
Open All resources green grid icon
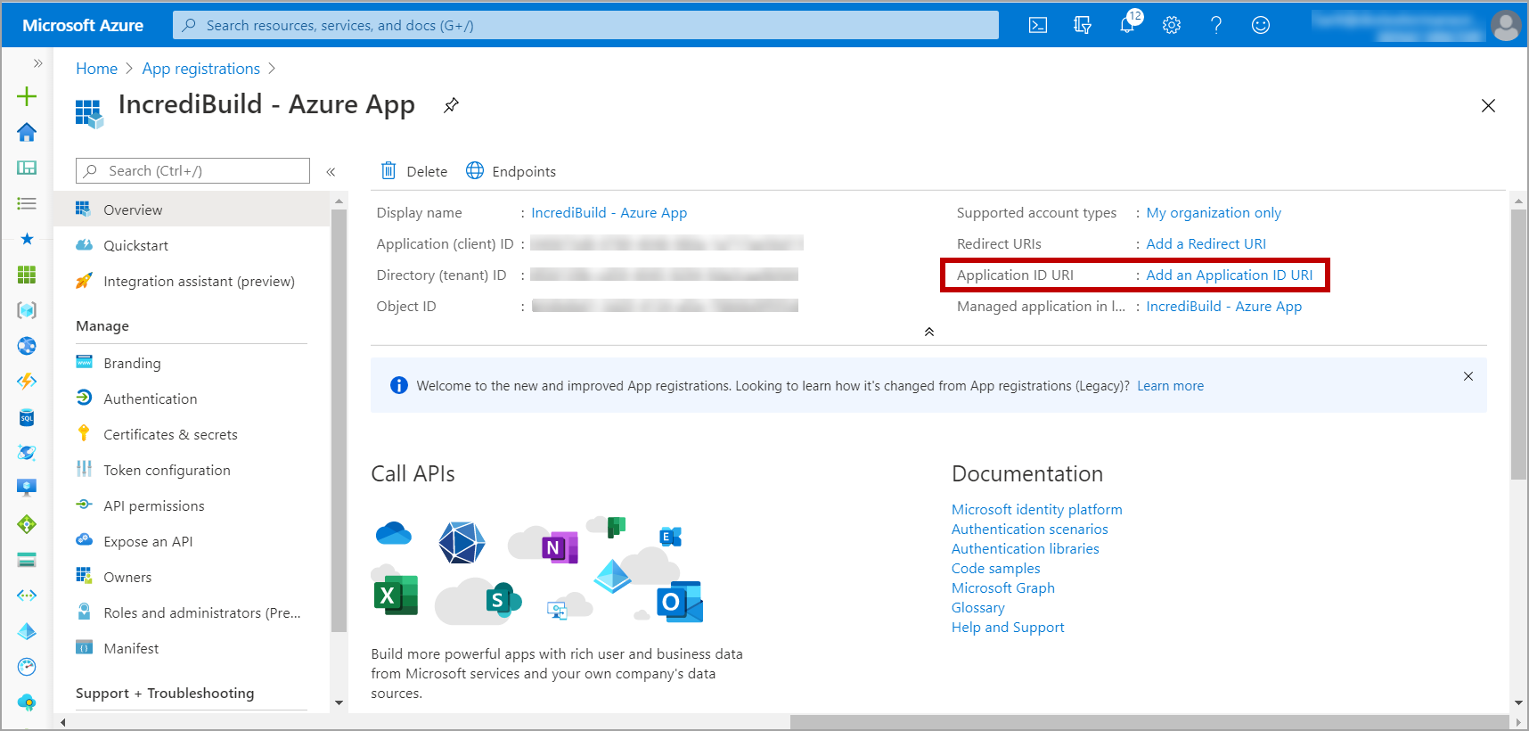(27, 275)
